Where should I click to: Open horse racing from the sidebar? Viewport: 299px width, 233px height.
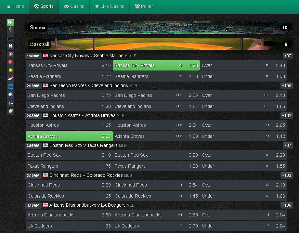(x=10, y=38)
